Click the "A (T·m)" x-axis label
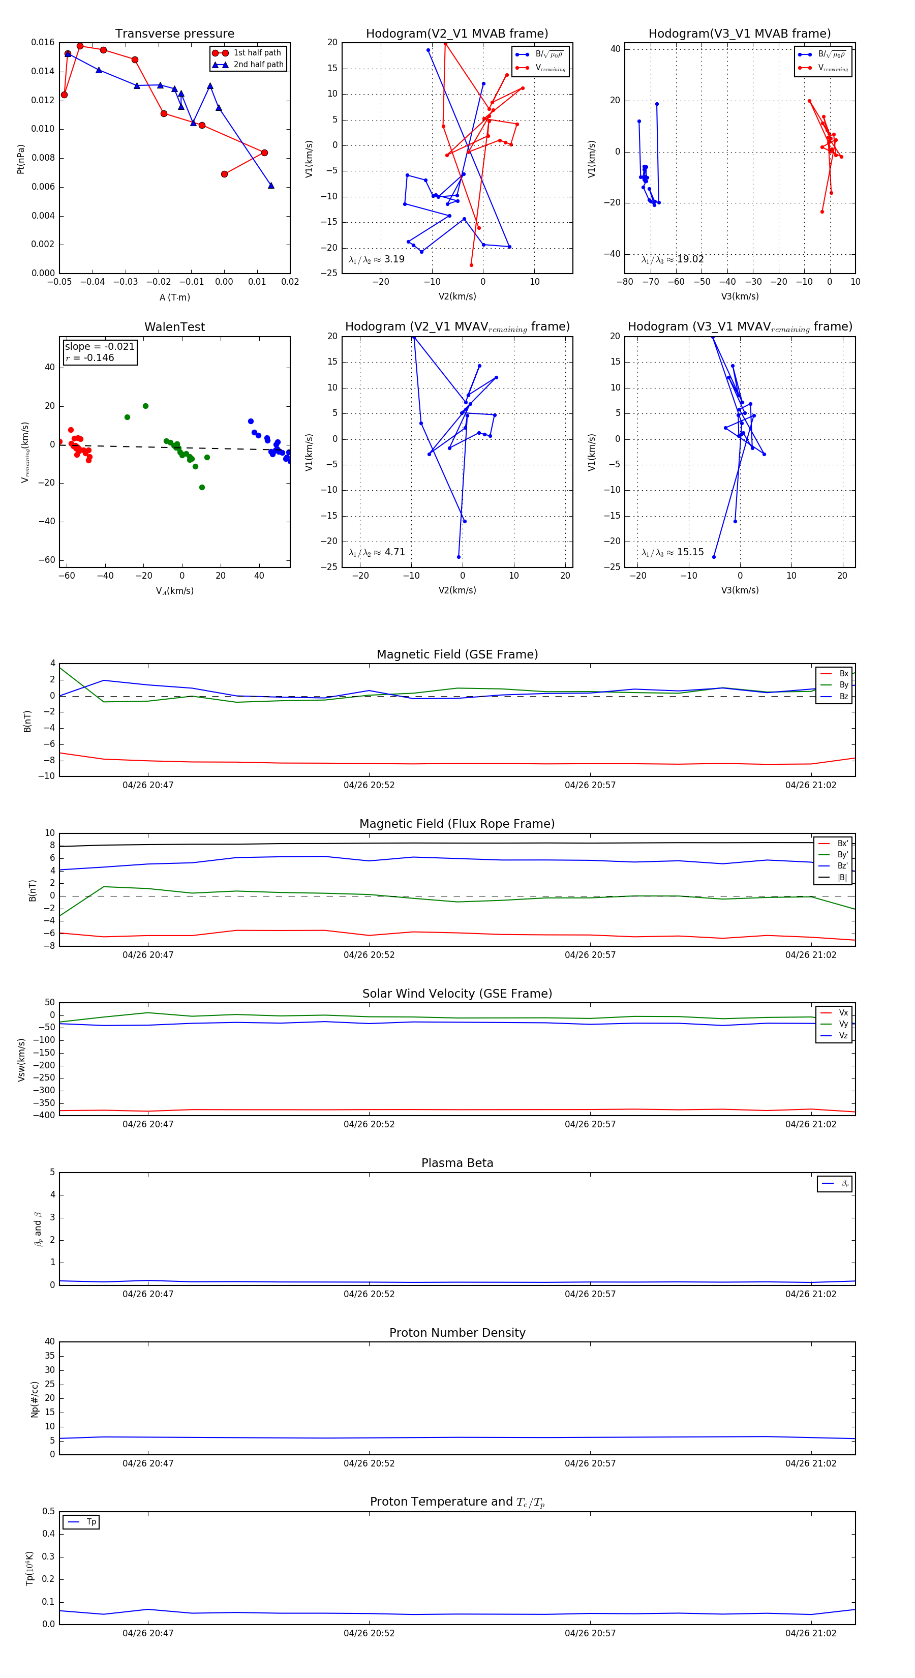This screenshot has width=915, height=1678. [x=174, y=297]
